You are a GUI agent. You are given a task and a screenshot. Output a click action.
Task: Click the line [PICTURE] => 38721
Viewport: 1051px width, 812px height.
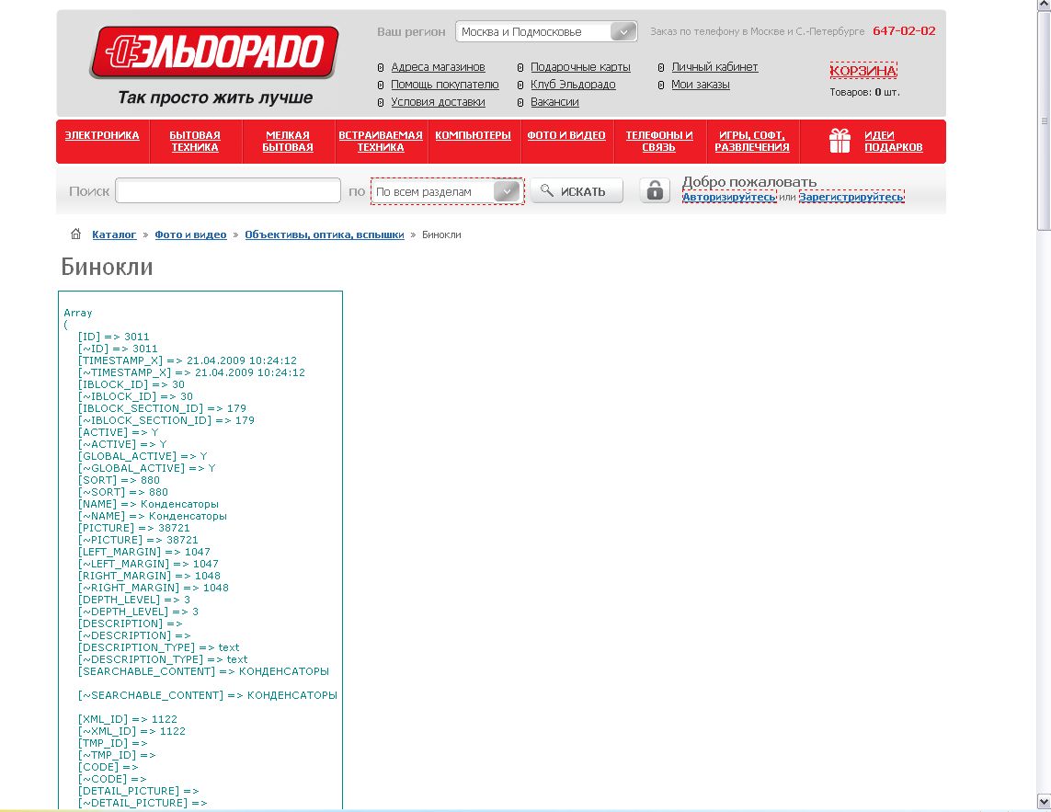click(133, 528)
